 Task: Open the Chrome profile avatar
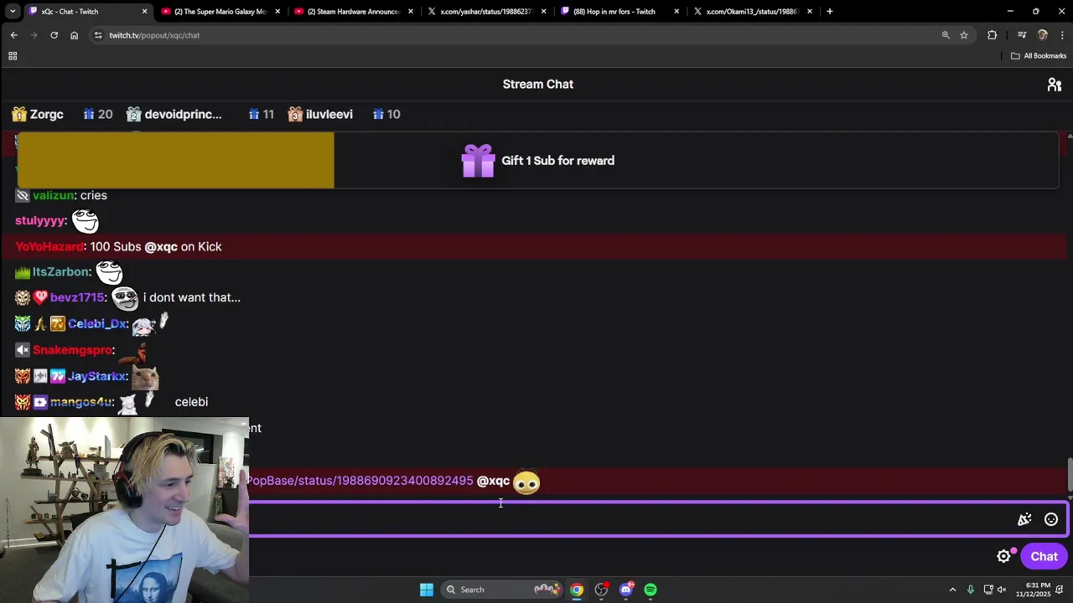coord(1042,35)
